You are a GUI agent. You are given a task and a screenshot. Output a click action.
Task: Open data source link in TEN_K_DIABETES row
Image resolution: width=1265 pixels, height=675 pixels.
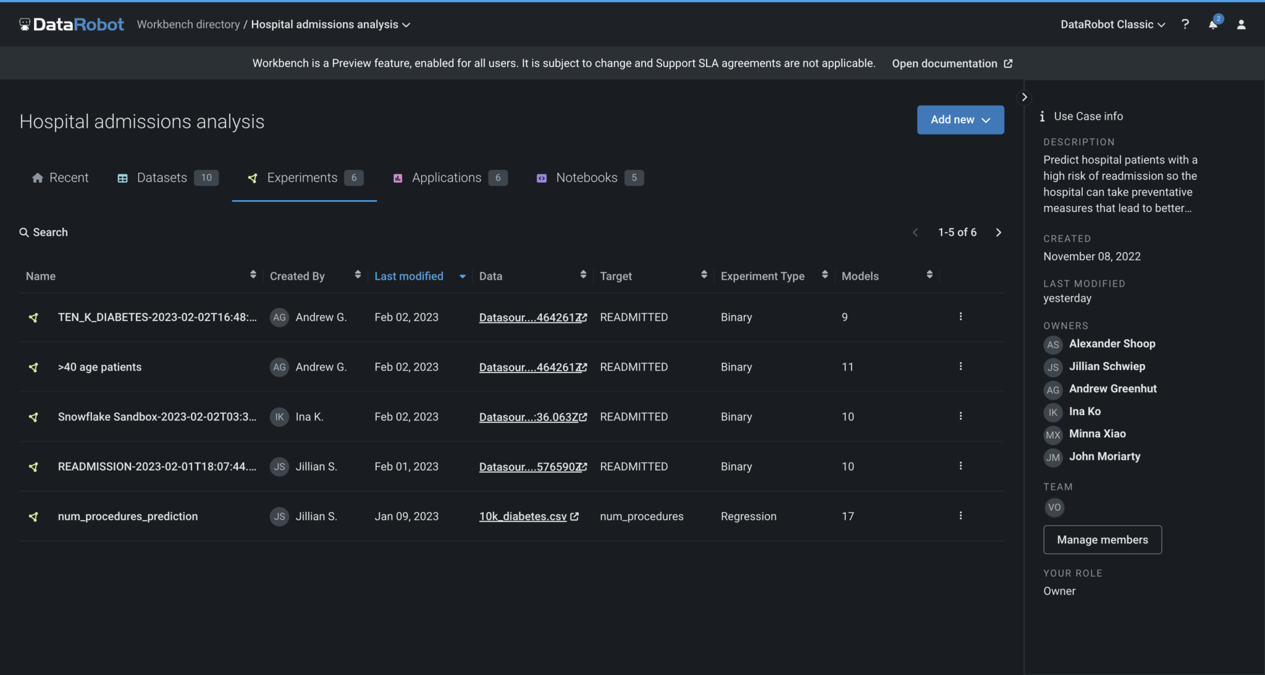[533, 317]
